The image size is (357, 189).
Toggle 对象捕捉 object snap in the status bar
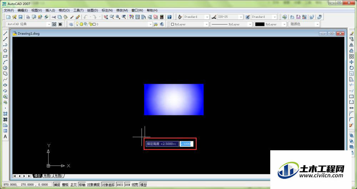(x=94, y=185)
